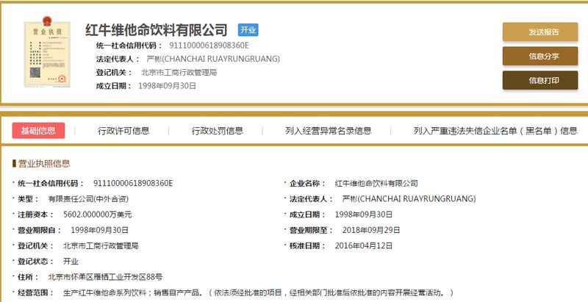This screenshot has height=302, width=588.
Task: Click the 发送报告 button
Action: coord(540,32)
